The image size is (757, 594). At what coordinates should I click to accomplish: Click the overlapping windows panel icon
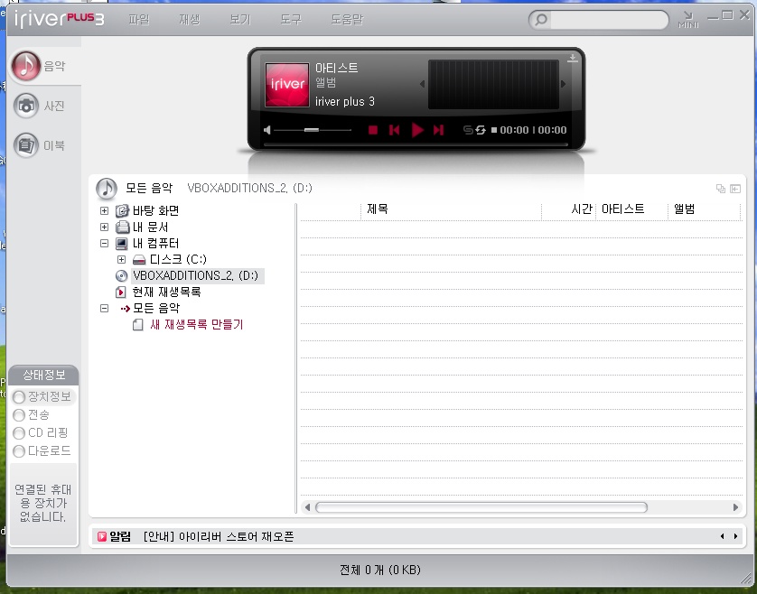coord(721,189)
